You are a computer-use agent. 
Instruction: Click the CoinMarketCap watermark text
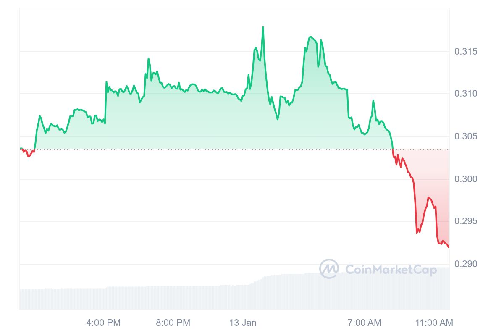coord(391,270)
